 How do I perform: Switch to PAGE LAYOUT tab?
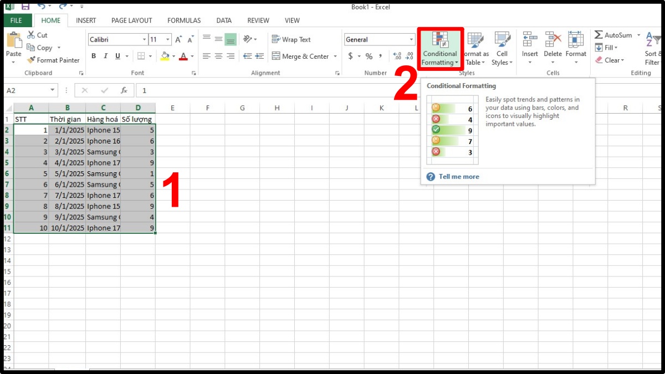(x=132, y=21)
